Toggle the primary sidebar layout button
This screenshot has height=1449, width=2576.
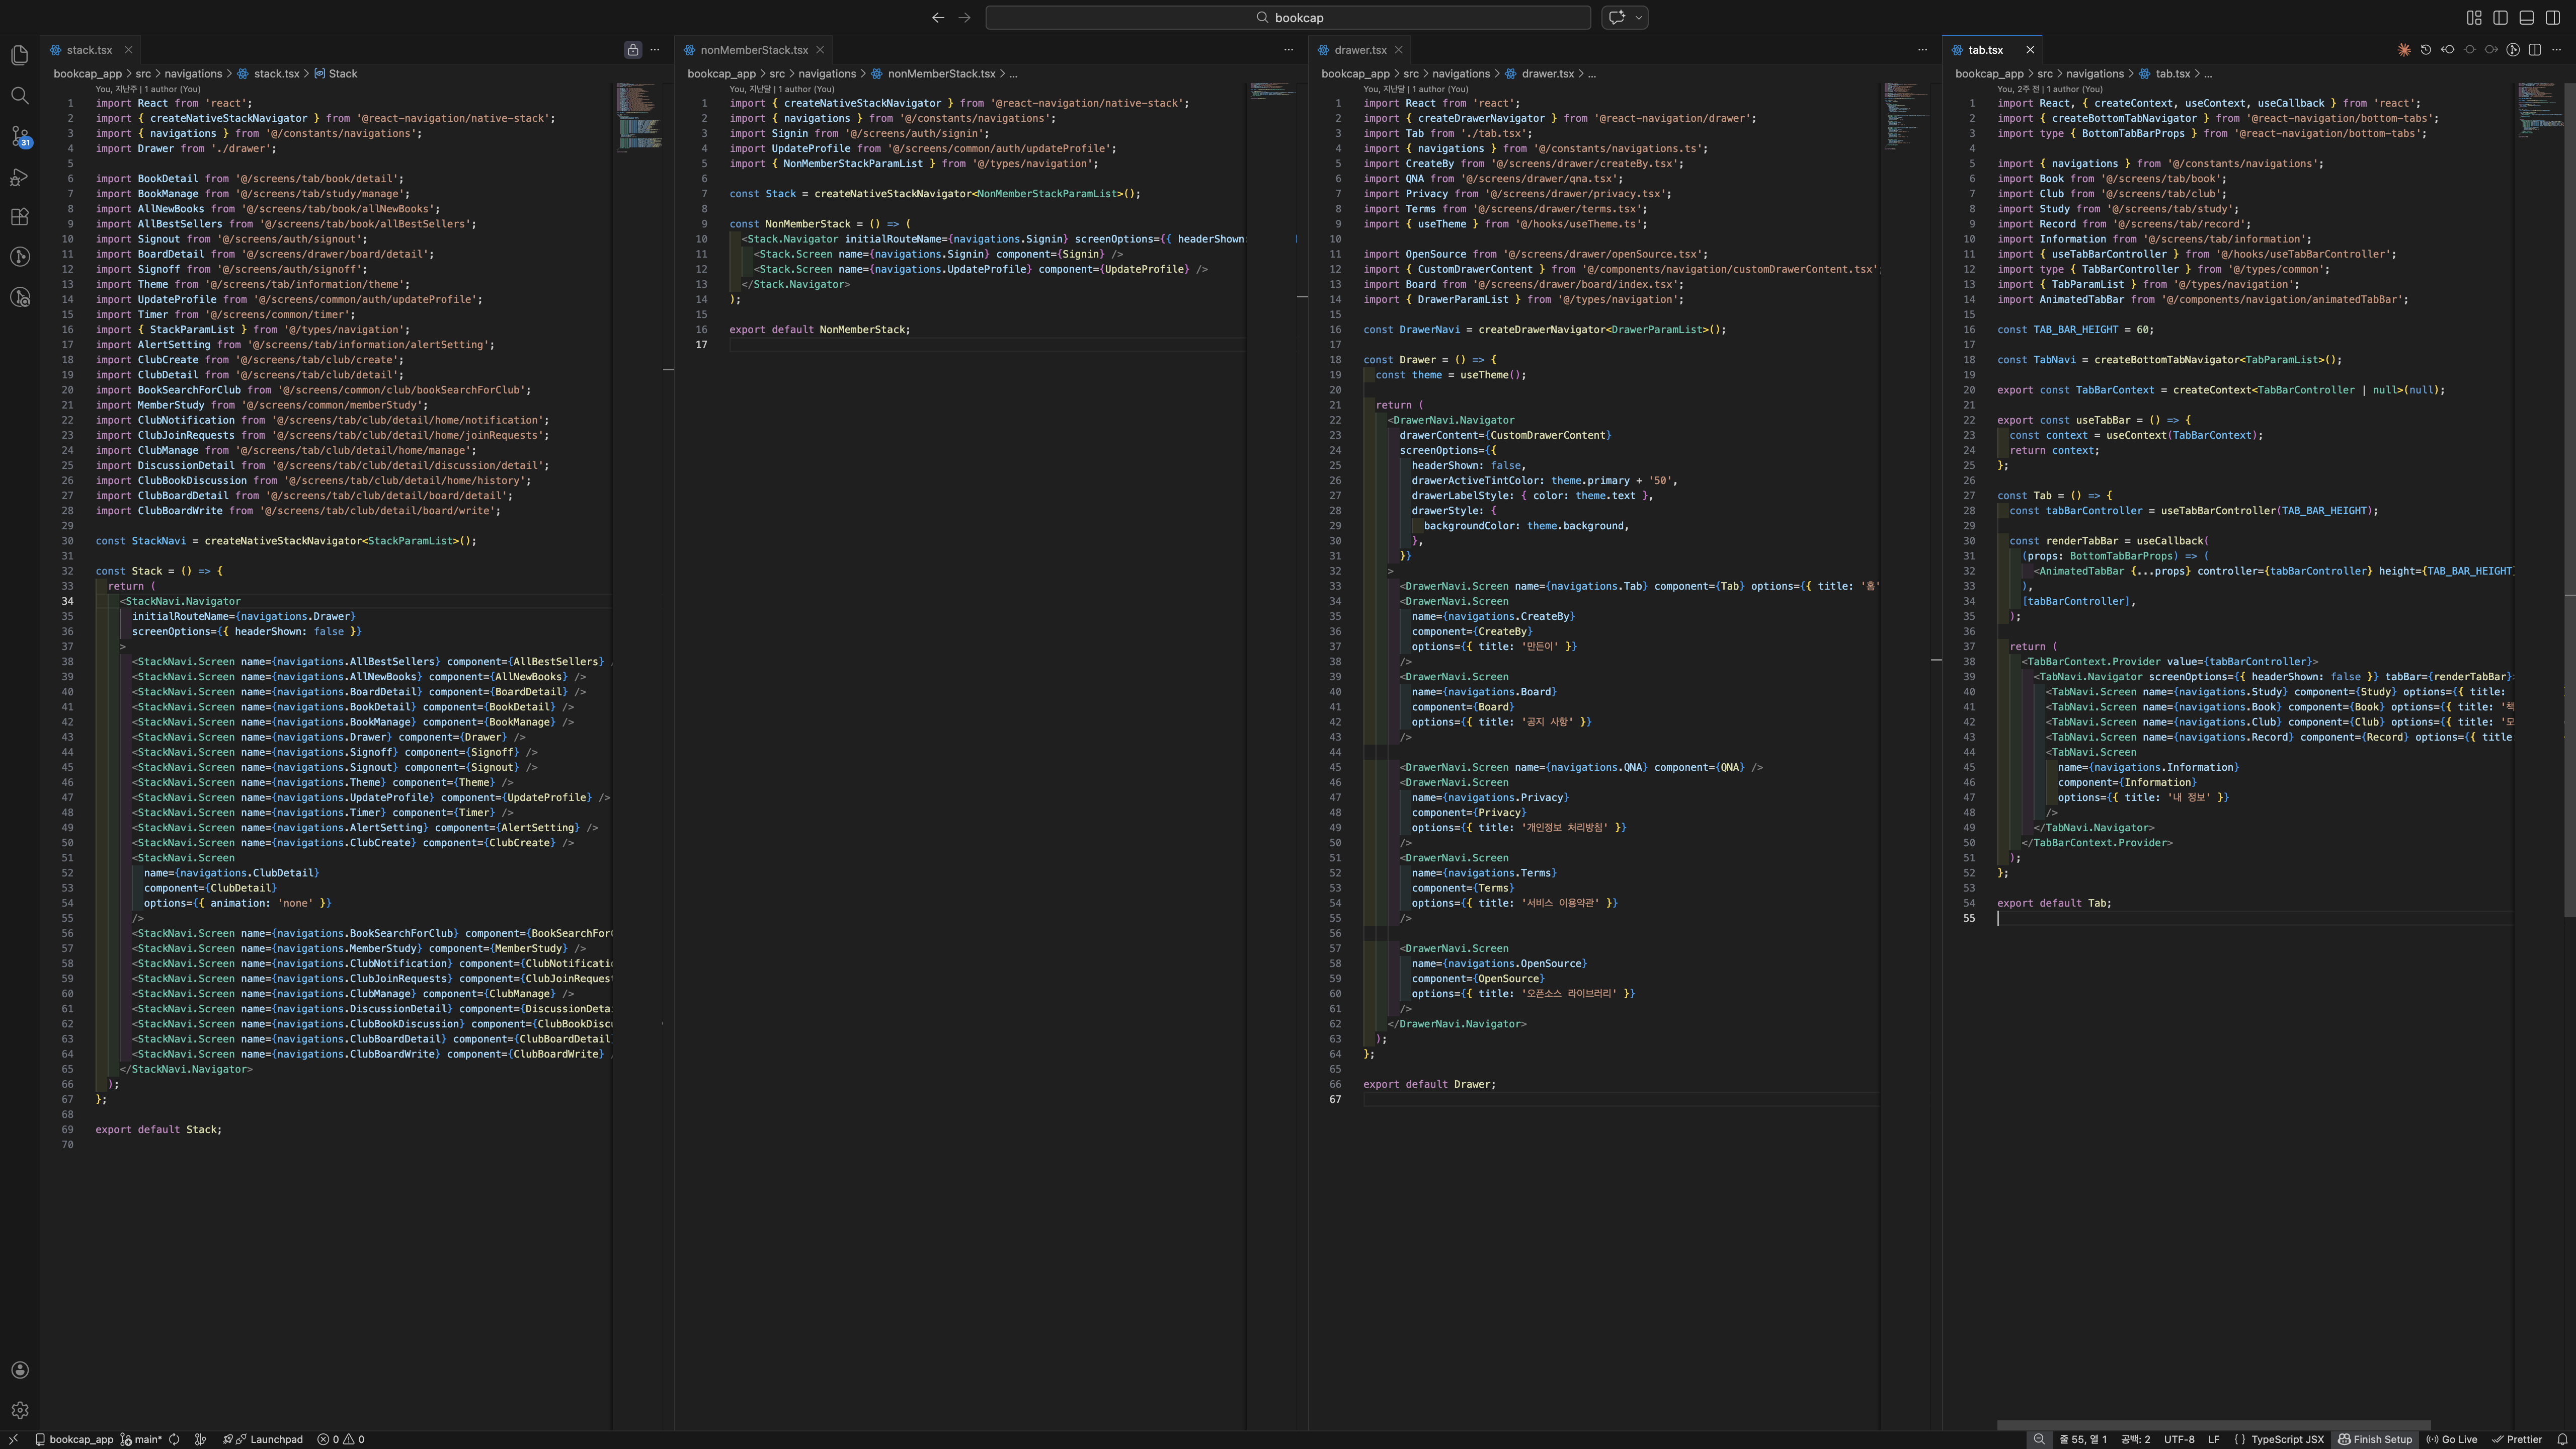click(2500, 17)
